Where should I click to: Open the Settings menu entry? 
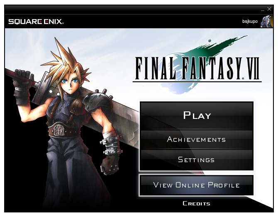point(197,160)
